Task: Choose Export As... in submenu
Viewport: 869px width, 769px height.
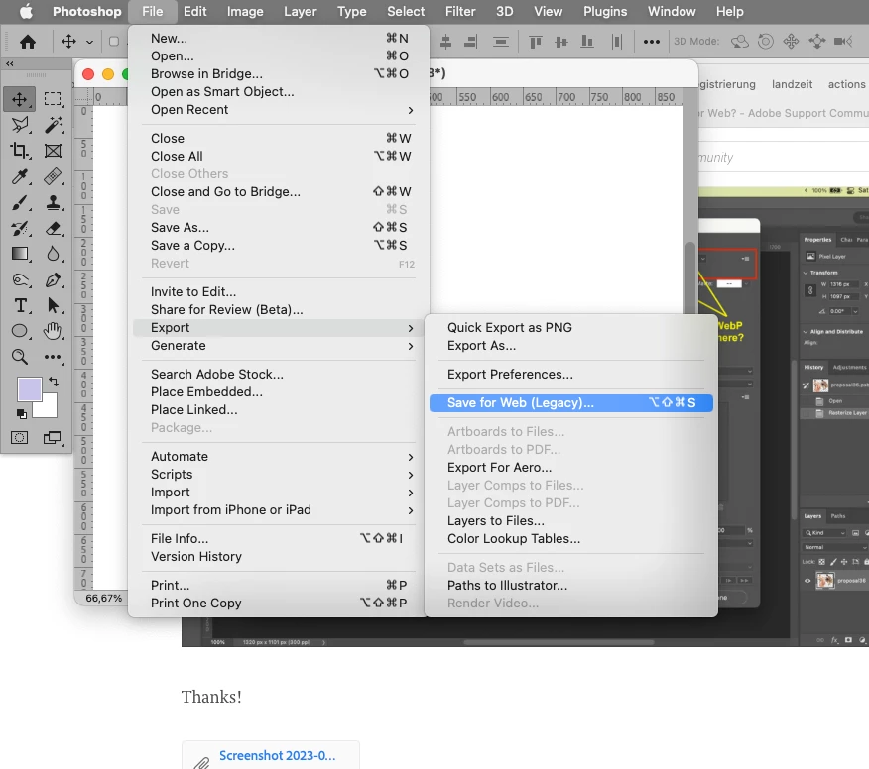Action: coord(570,346)
